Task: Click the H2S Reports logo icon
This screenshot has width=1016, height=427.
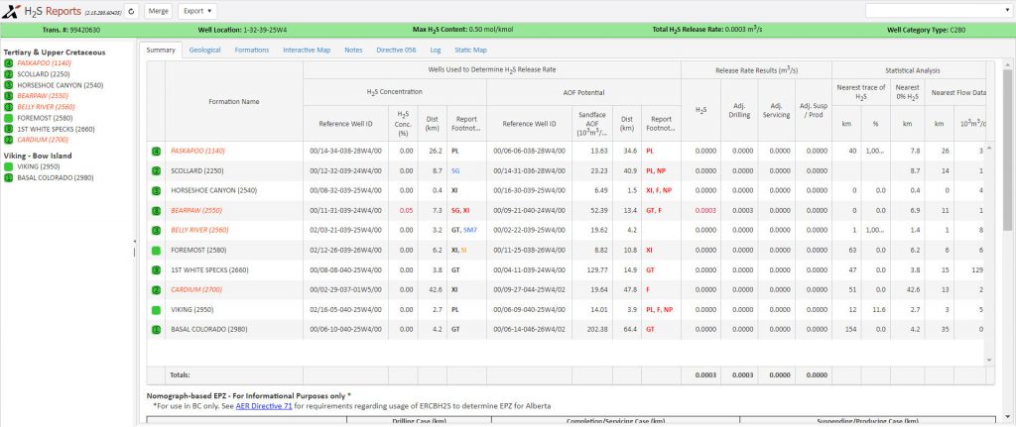Action: (x=11, y=11)
